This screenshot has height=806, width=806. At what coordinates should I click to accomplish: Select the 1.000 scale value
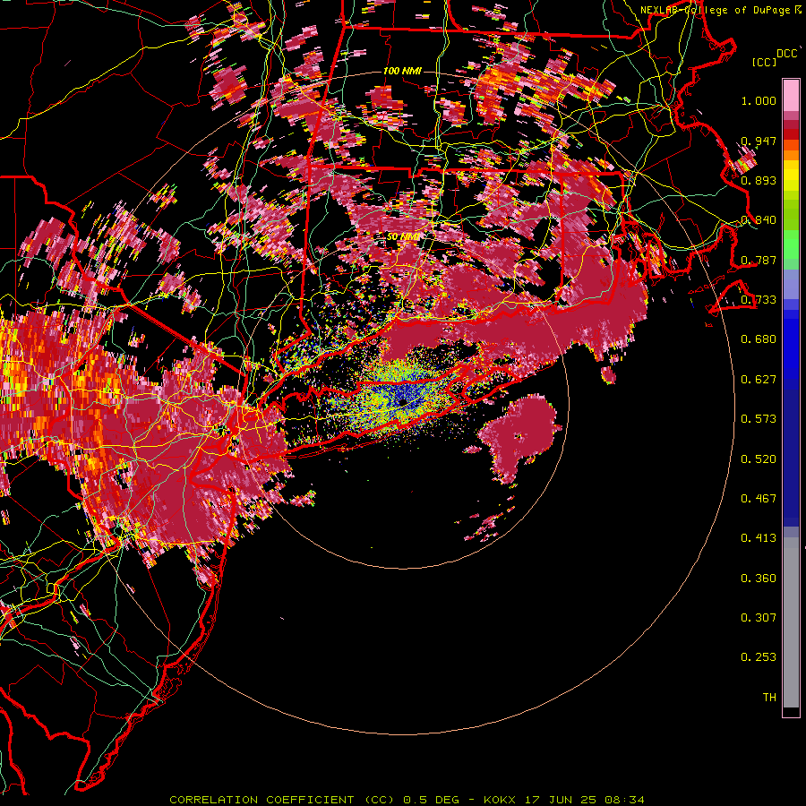point(759,100)
